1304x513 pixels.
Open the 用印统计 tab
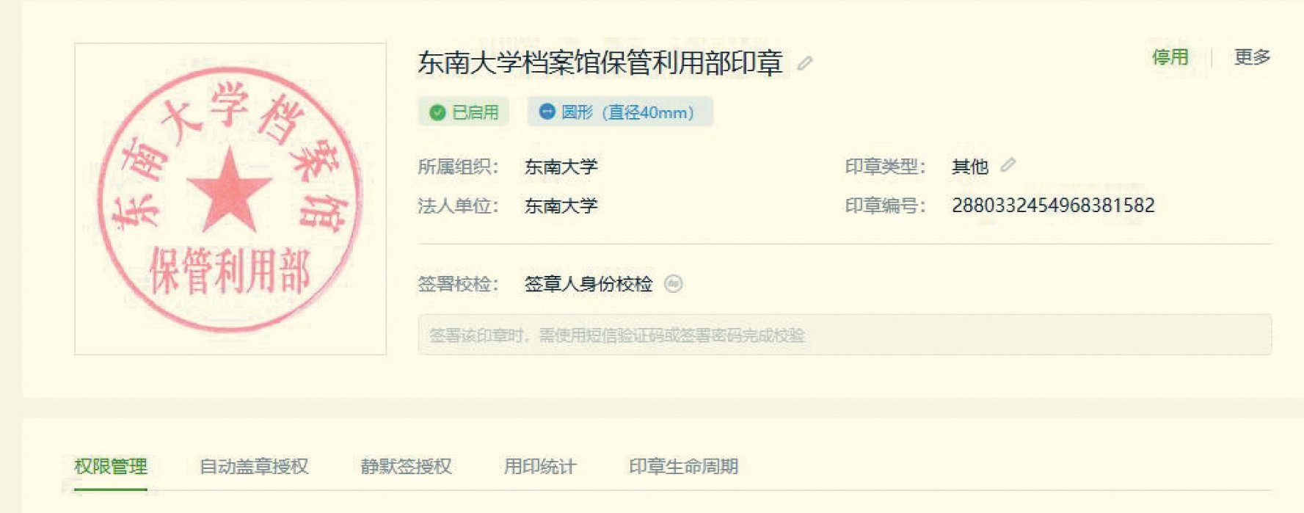[540, 466]
